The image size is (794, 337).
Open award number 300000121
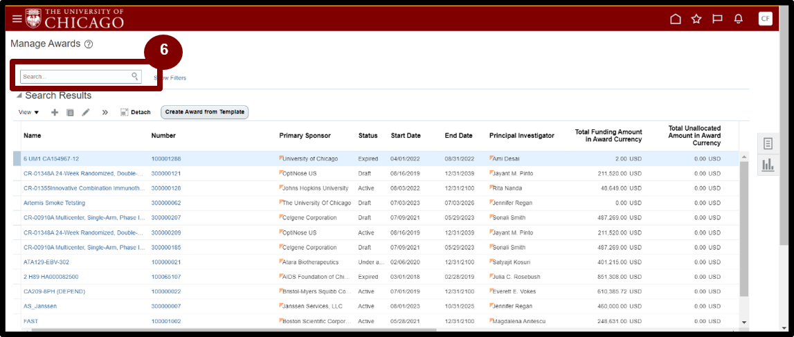pyautogui.click(x=166, y=174)
